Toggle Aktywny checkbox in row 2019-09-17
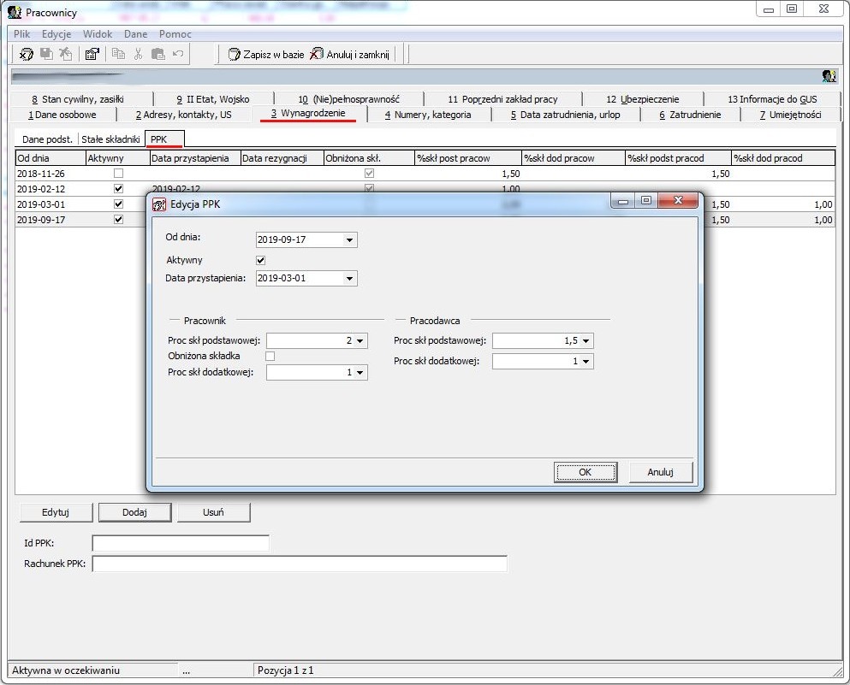The height and width of the screenshot is (685, 850). 118,219
